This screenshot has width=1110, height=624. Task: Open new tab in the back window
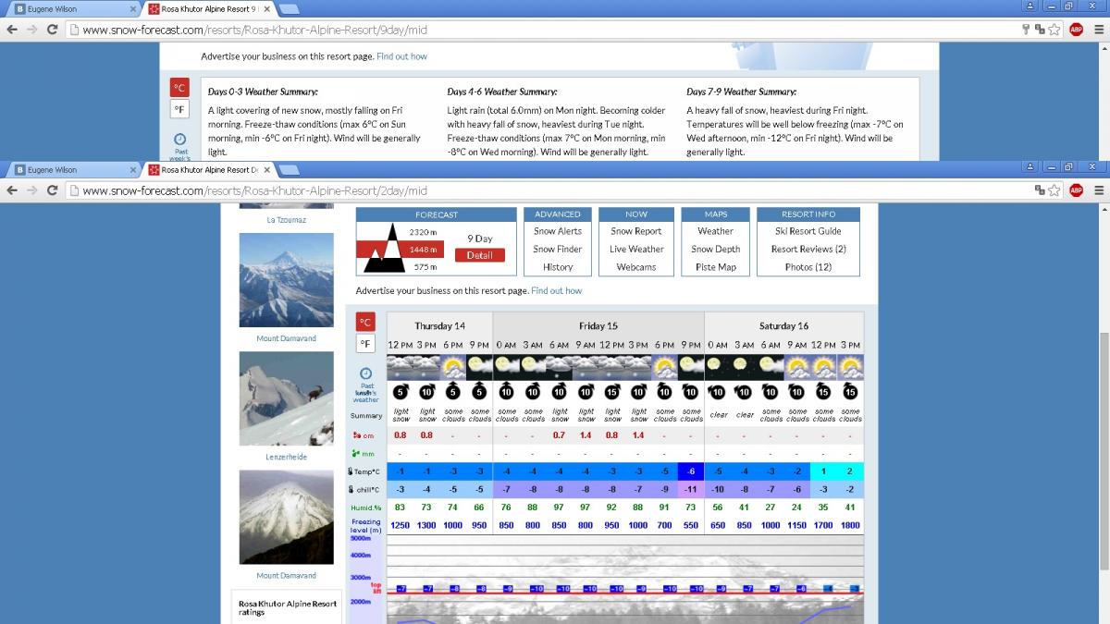tap(290, 9)
